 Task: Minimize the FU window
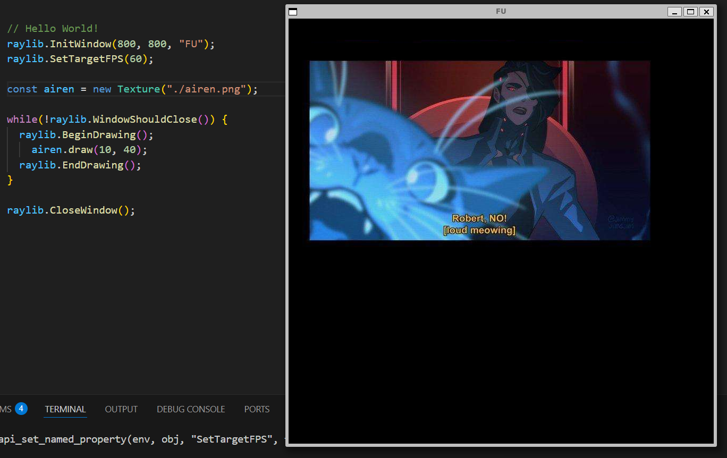coord(675,12)
